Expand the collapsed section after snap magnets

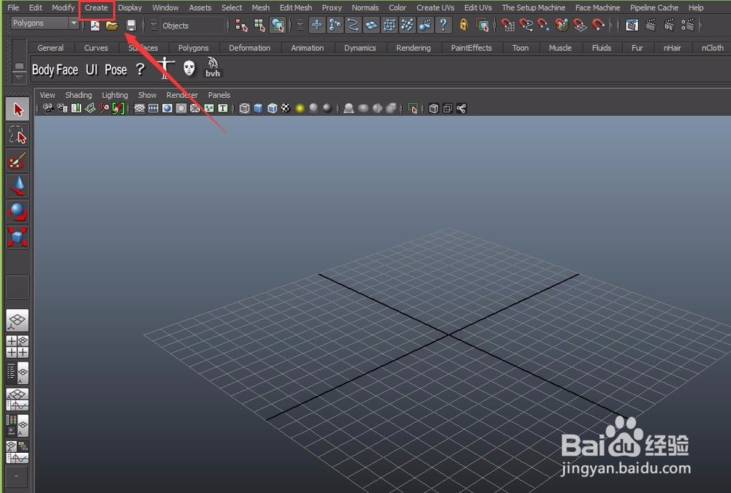[x=612, y=26]
